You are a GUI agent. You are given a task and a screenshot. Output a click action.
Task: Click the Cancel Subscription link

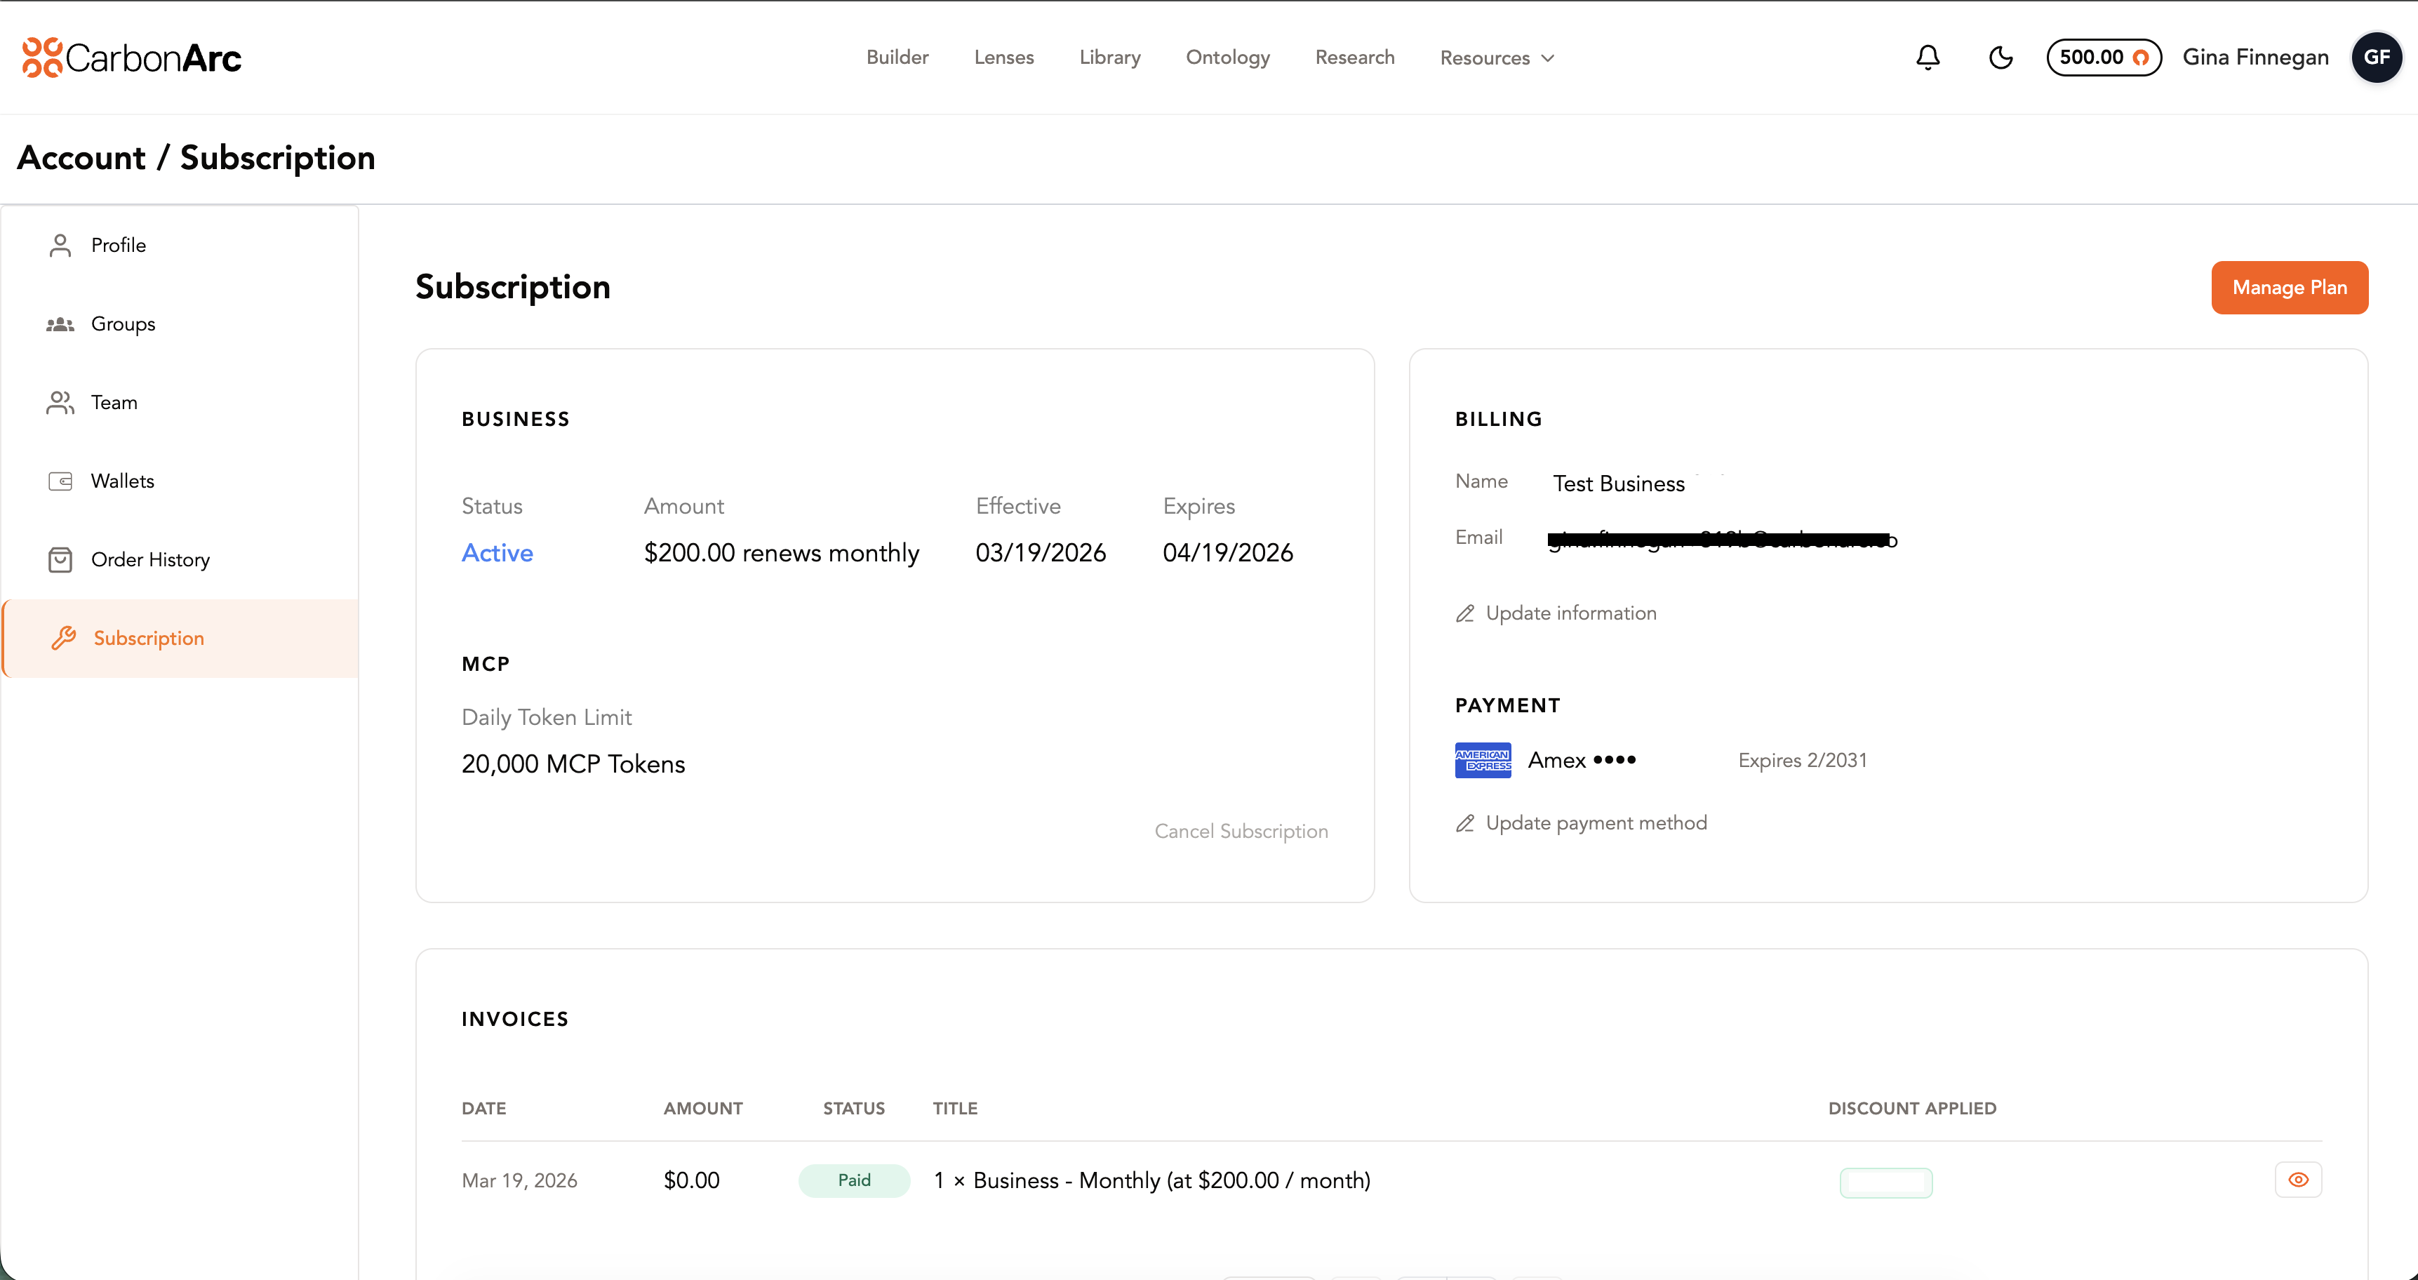tap(1240, 830)
